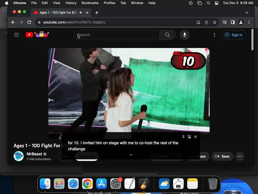Open the MrBeast channel name link

(34, 154)
